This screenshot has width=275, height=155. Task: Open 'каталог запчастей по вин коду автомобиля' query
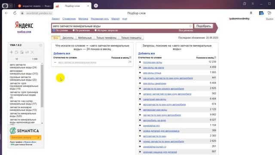pyautogui.click(x=167, y=94)
